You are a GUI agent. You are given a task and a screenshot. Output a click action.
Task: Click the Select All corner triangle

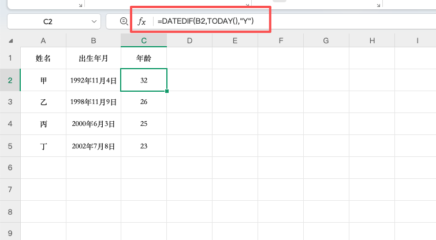[10, 42]
